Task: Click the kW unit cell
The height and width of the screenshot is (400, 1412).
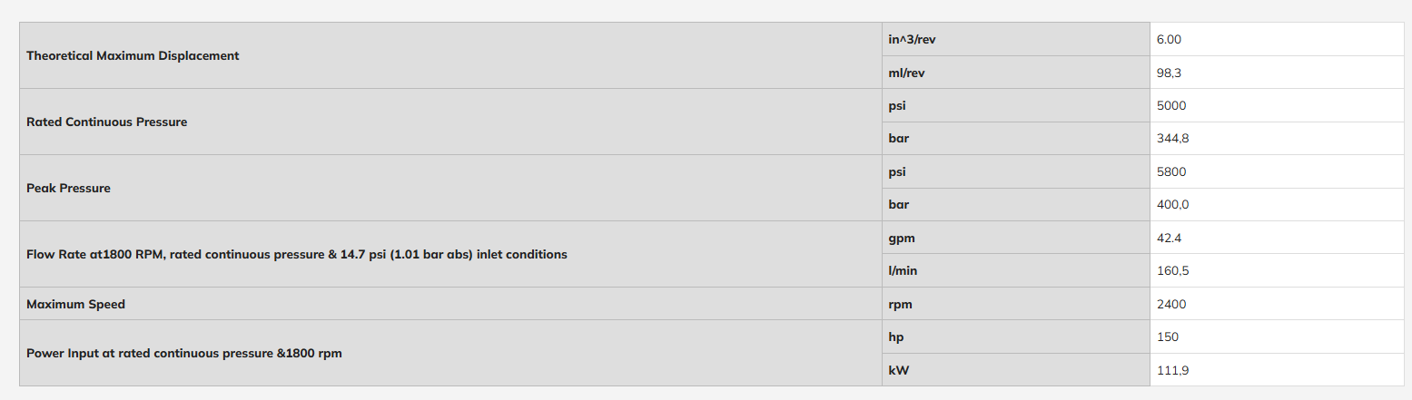Action: (x=1016, y=369)
